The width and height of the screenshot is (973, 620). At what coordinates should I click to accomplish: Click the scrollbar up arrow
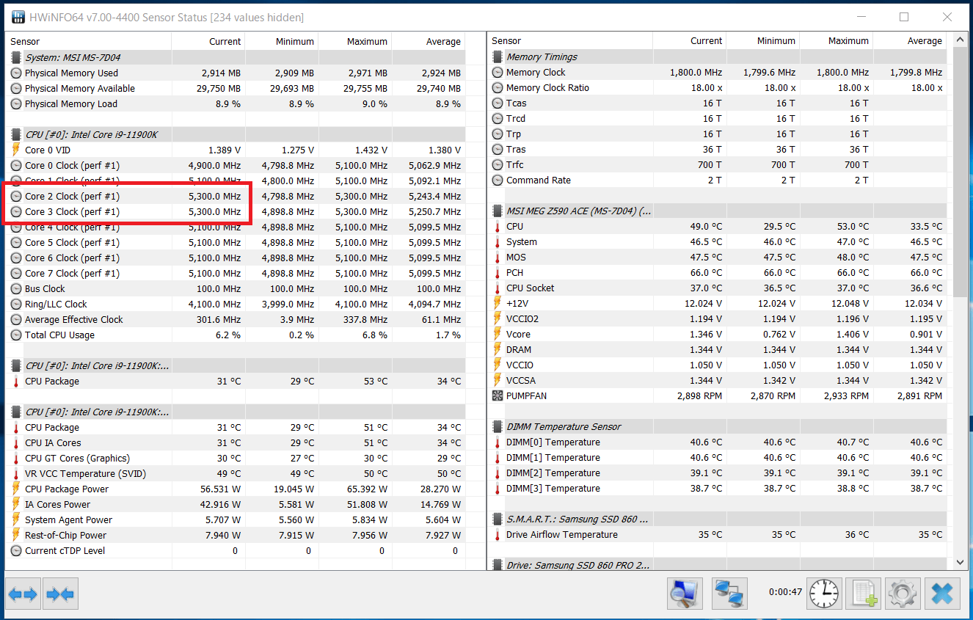(x=960, y=40)
